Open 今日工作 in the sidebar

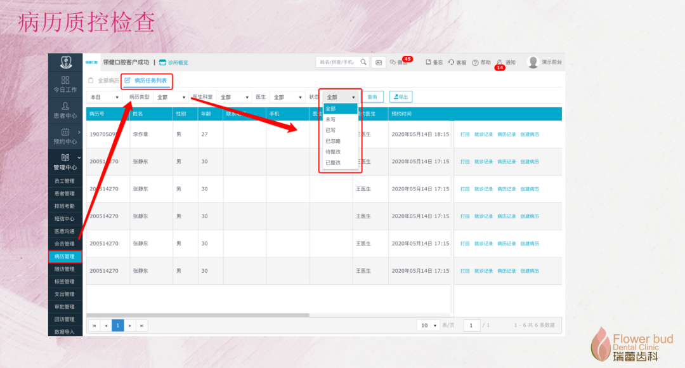tap(65, 84)
